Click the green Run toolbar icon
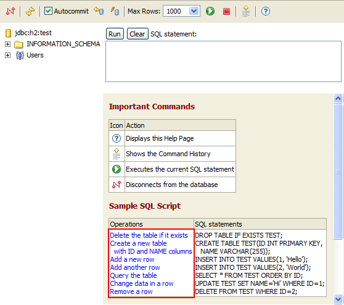The width and height of the screenshot is (344, 305). pyautogui.click(x=210, y=11)
